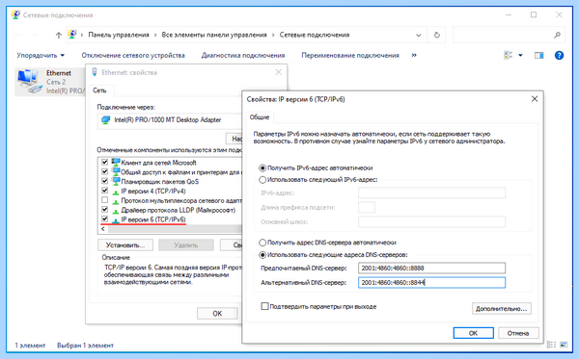Click Отмена in IPv6 properties dialog
Viewport: 579px width, 359px height.
518,333
